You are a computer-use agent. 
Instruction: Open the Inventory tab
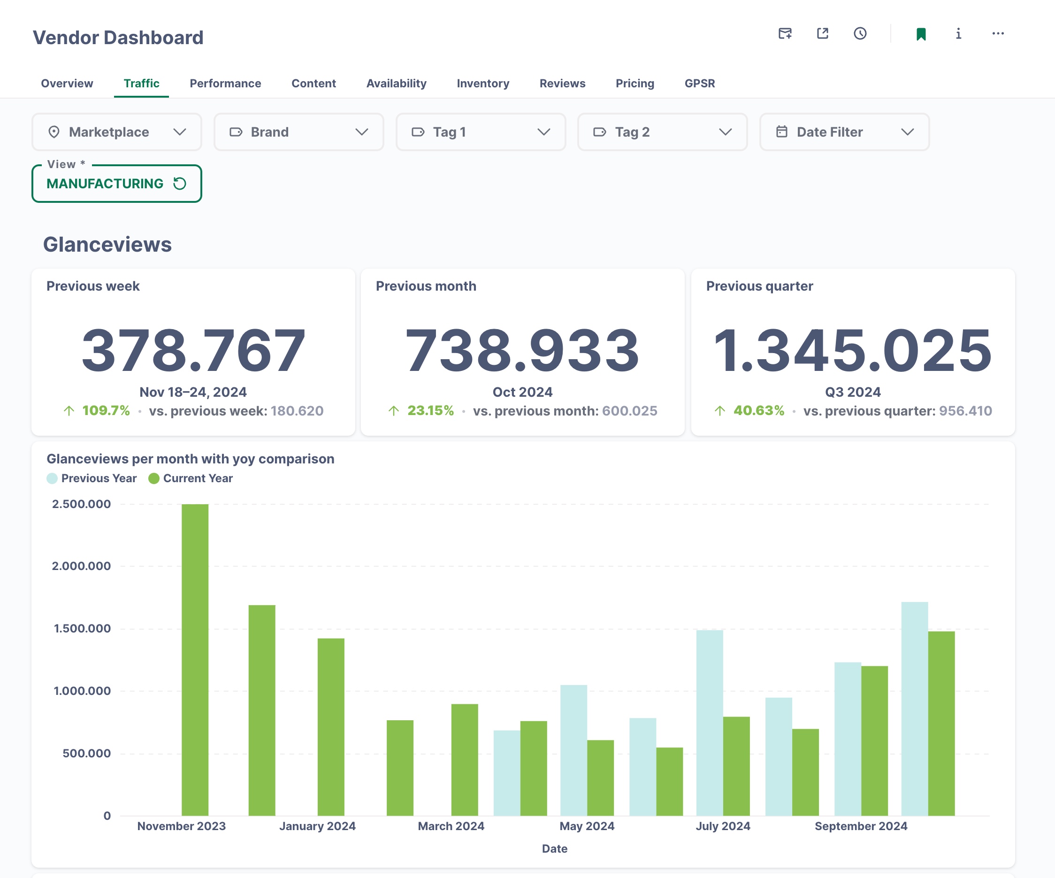click(483, 84)
